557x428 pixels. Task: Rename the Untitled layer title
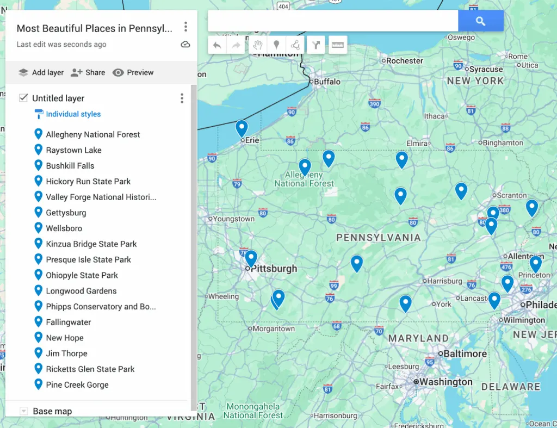click(x=58, y=98)
